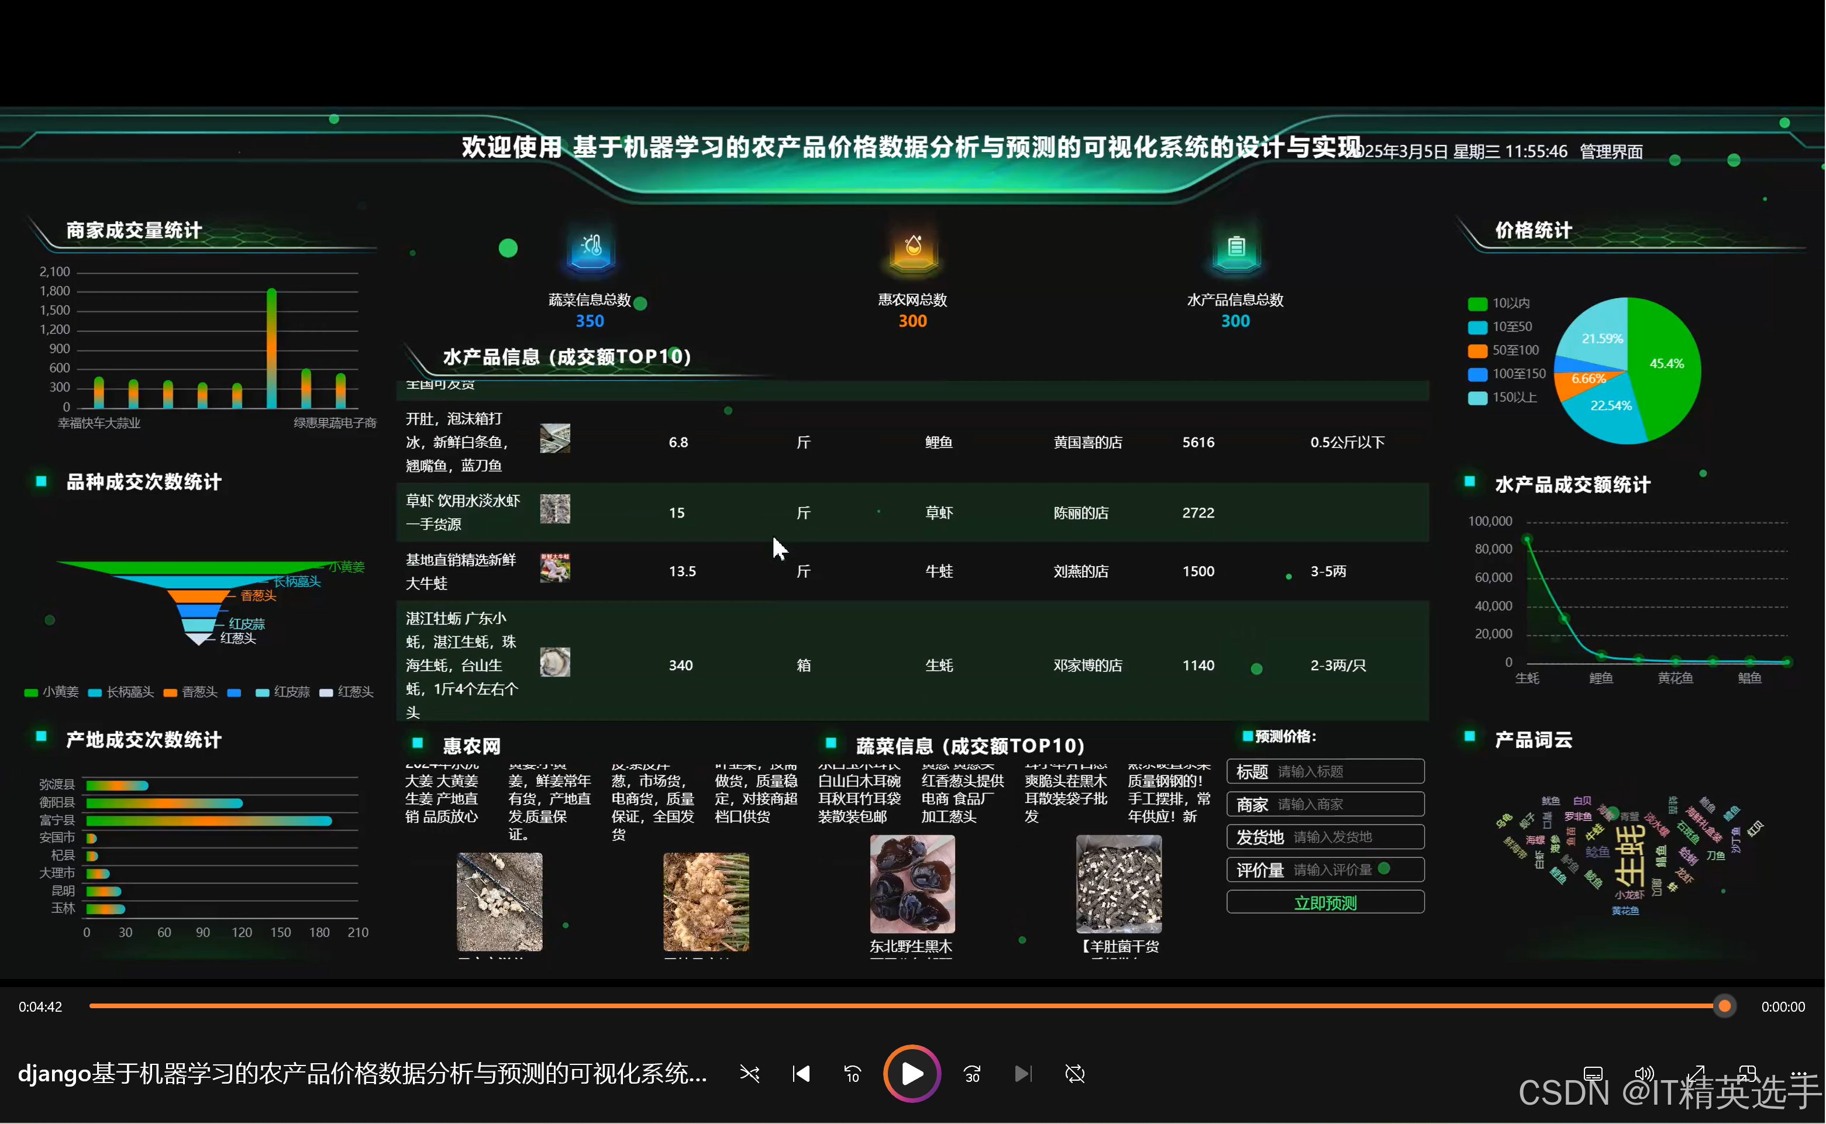Focus the 标题 input field
This screenshot has height=1124, width=1826.
click(x=1325, y=771)
